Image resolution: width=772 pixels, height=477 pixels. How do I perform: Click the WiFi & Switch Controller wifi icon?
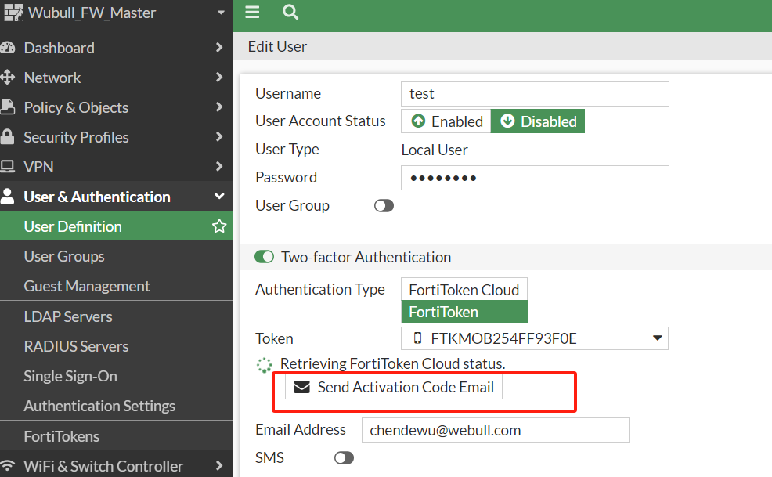point(7,466)
